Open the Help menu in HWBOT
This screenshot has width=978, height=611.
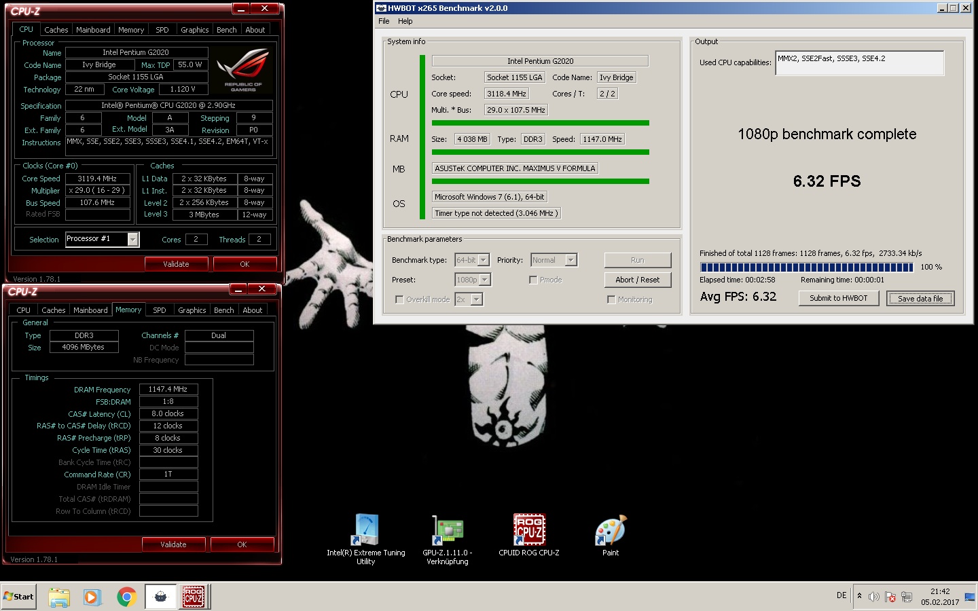click(405, 21)
